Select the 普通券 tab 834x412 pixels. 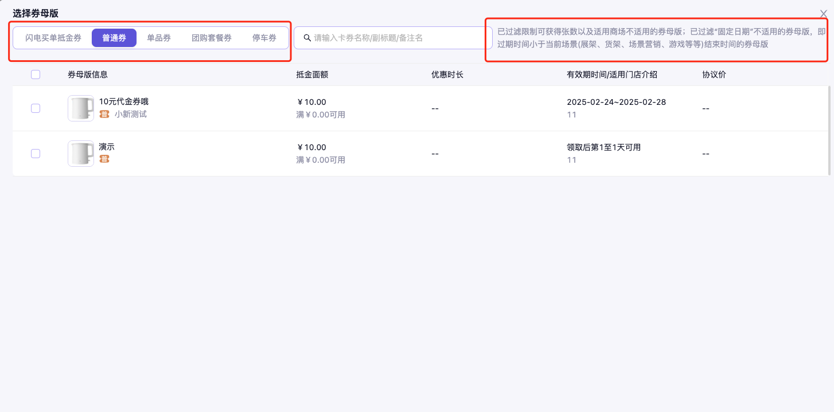point(114,38)
